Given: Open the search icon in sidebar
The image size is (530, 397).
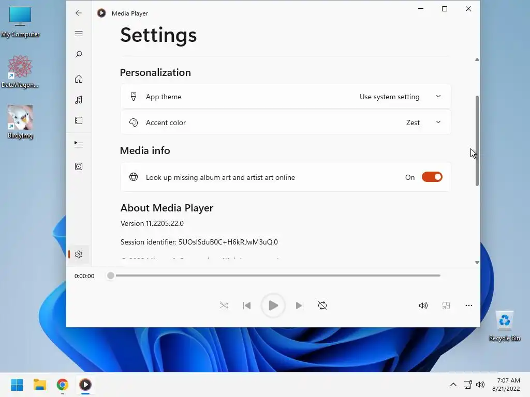Looking at the screenshot, I should pyautogui.click(x=79, y=54).
